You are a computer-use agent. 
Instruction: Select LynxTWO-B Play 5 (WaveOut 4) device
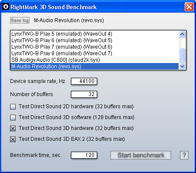click(x=95, y=34)
